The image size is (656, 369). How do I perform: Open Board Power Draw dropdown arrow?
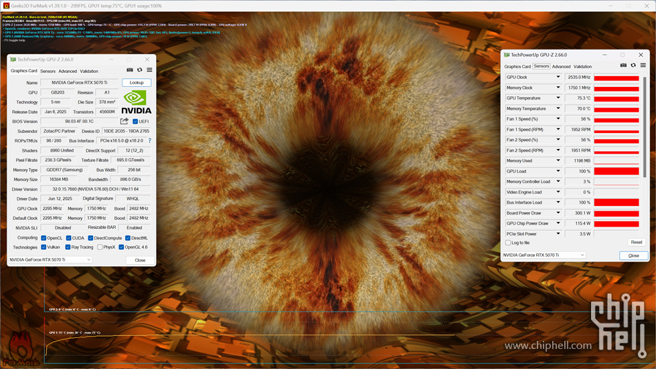[x=558, y=213]
